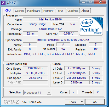
Task: Click the Ext. Family value field
Action: [30, 49]
